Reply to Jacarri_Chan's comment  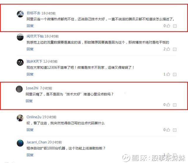click(30, 155)
